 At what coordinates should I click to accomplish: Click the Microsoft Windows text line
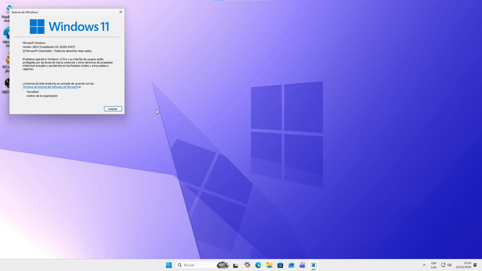(x=34, y=43)
